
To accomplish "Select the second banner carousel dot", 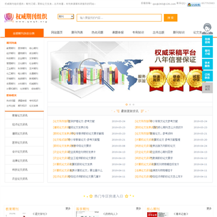I will point(130,104).
